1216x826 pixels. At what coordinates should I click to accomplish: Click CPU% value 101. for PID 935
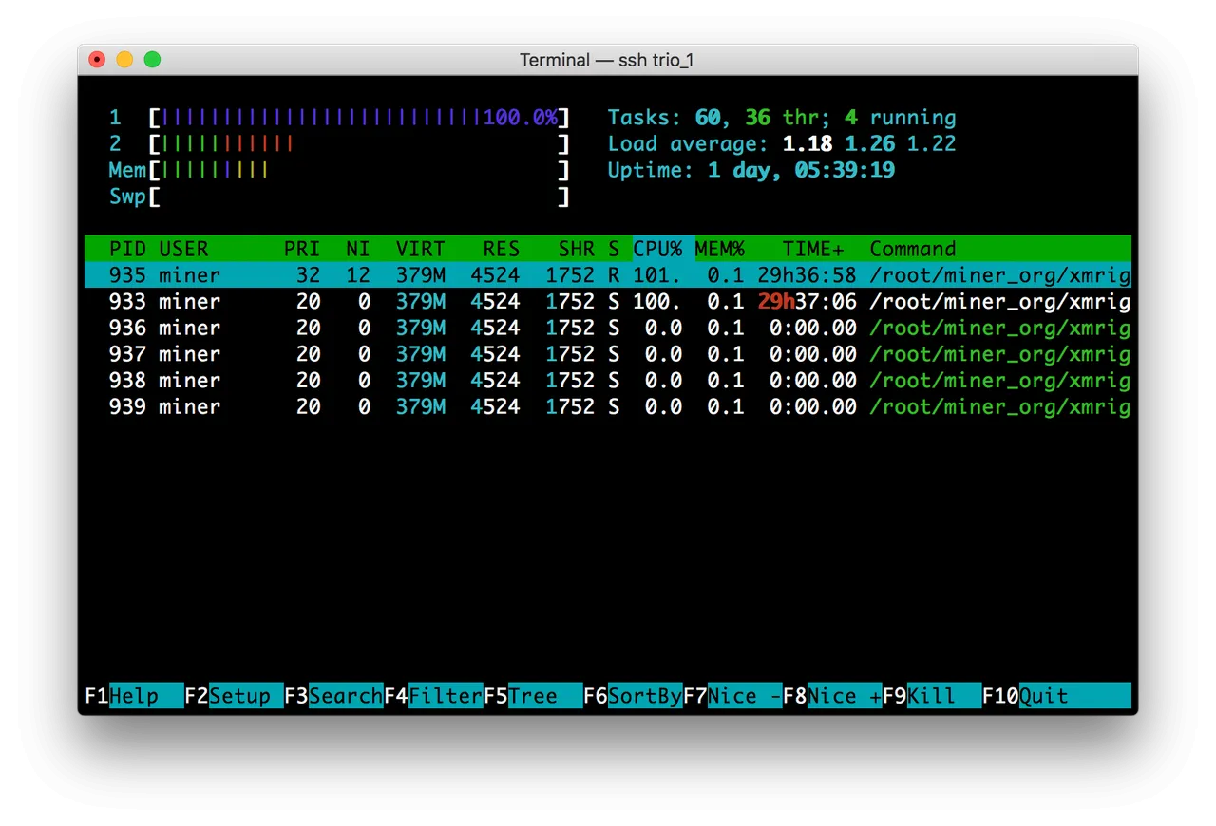pos(657,275)
